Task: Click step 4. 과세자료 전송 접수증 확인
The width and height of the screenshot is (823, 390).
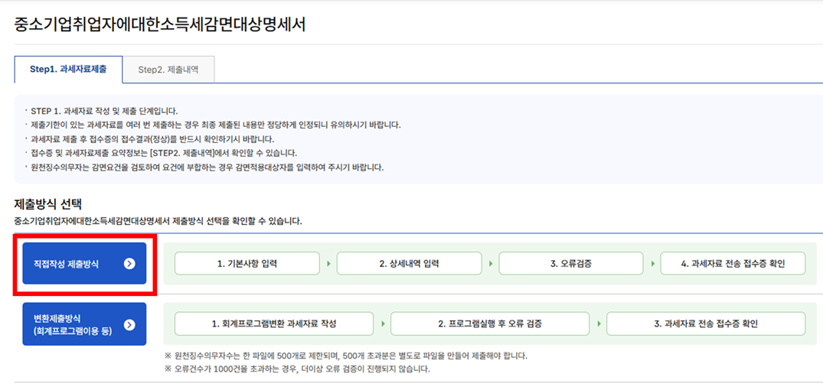Action: tap(733, 264)
